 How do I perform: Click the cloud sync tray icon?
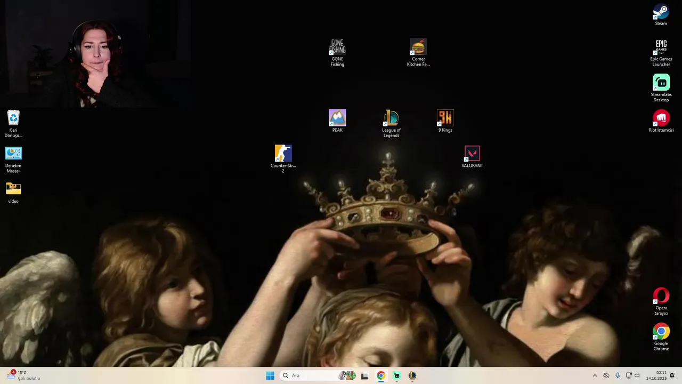tap(606, 375)
